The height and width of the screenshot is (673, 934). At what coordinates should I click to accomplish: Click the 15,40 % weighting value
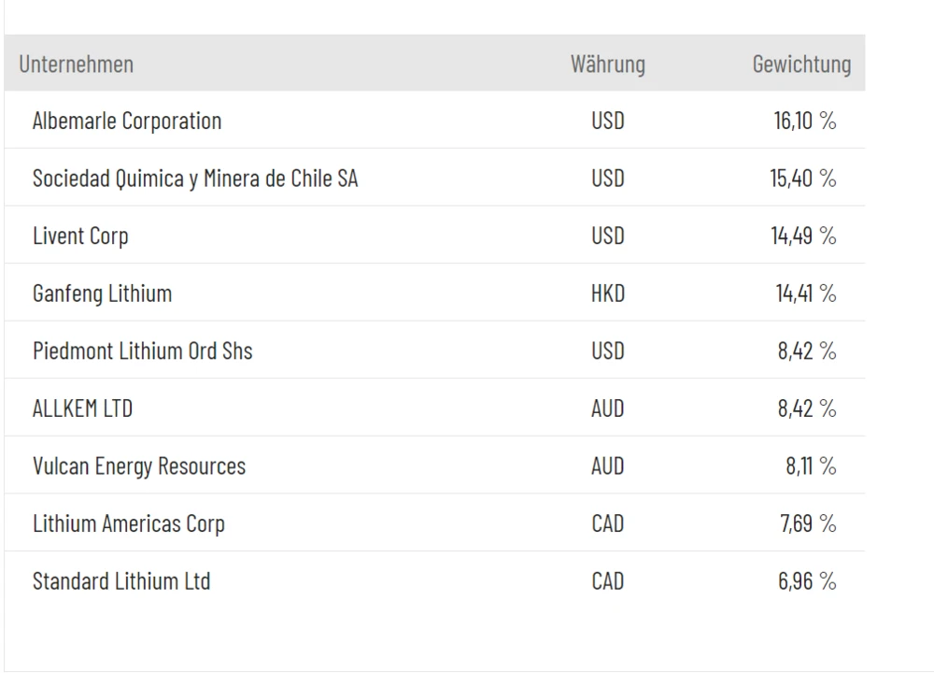click(x=802, y=179)
